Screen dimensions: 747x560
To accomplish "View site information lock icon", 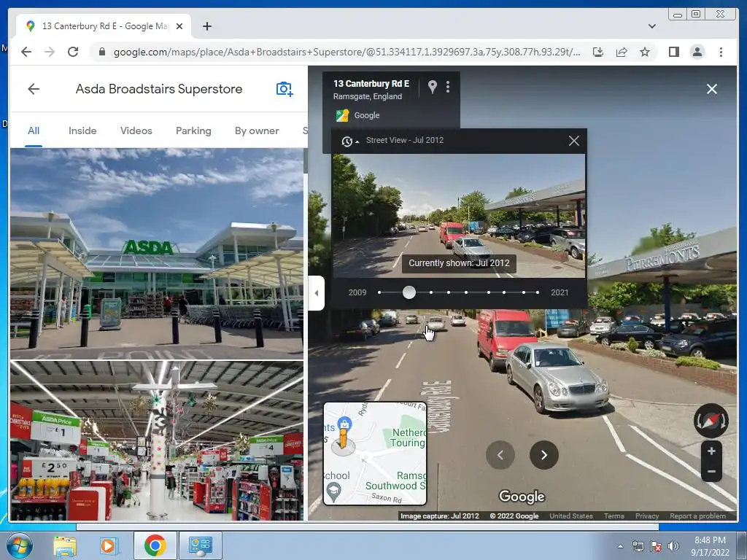I will point(101,52).
